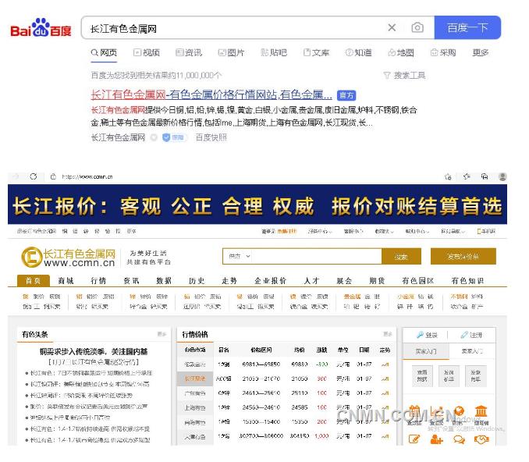Open the 地图 search tab
529x462 pixels.
401,52
